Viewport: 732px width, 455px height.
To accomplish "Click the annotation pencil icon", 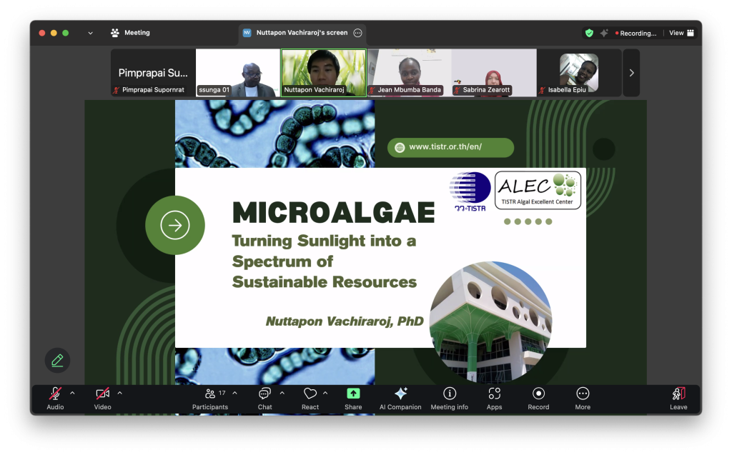I will (57, 360).
